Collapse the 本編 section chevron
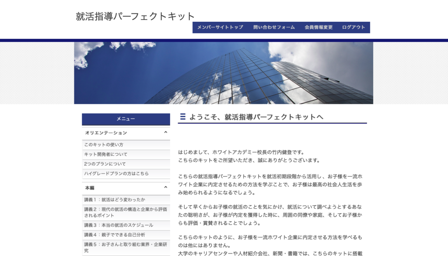 coord(165,188)
